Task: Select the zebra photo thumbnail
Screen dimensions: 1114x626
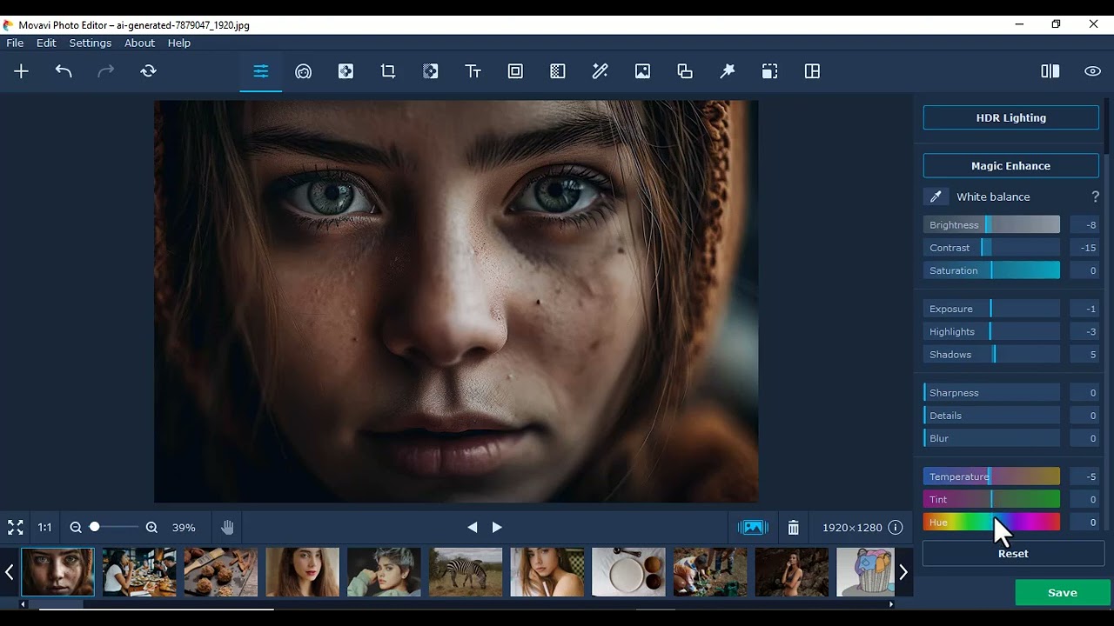Action: [466, 572]
